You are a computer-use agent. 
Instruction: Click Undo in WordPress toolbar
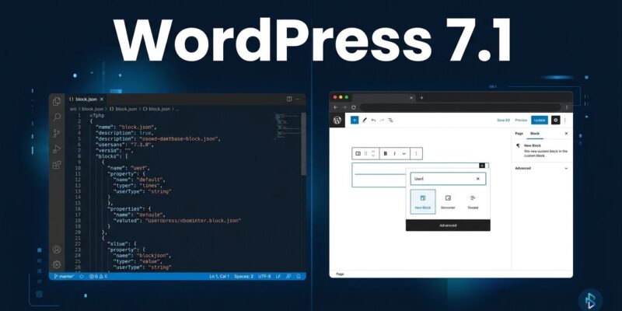point(373,120)
